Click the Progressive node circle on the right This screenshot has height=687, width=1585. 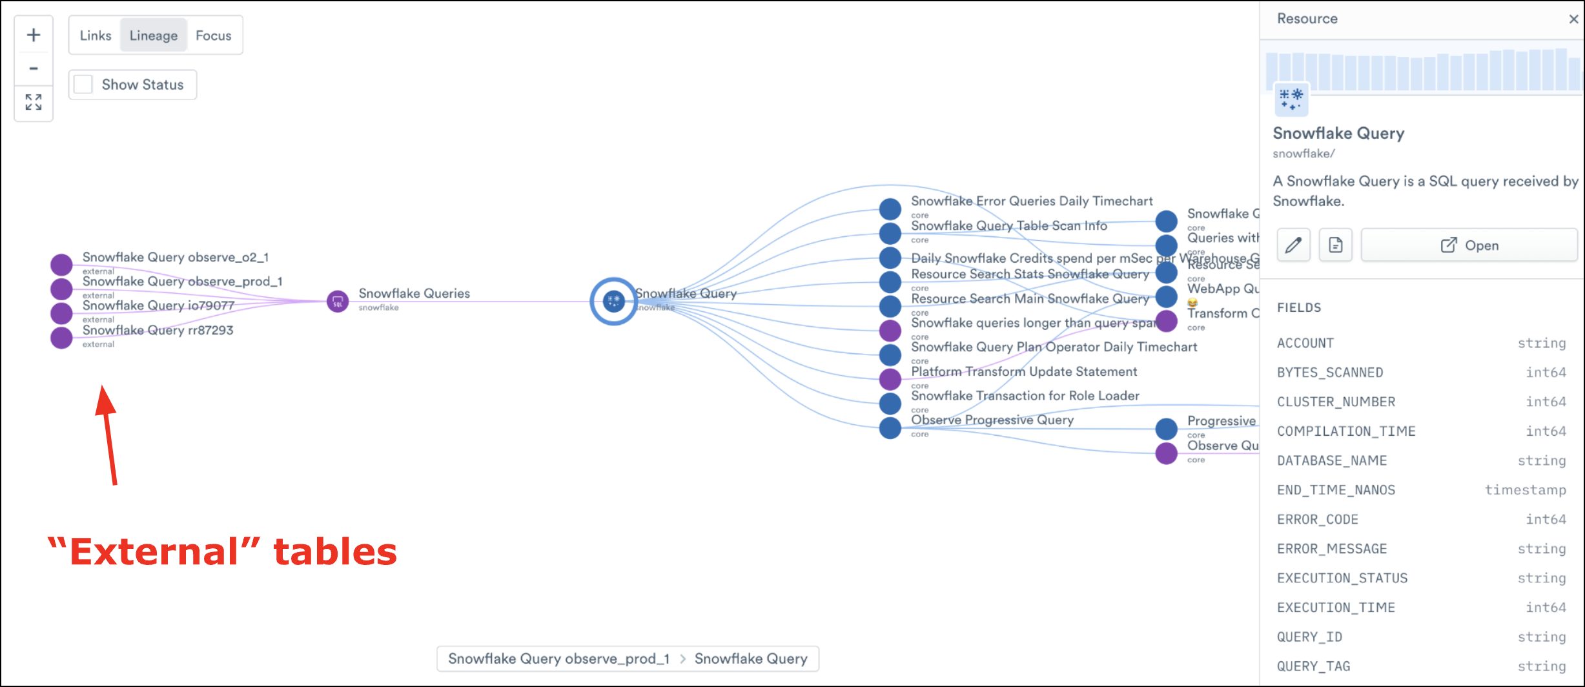pyautogui.click(x=1166, y=429)
